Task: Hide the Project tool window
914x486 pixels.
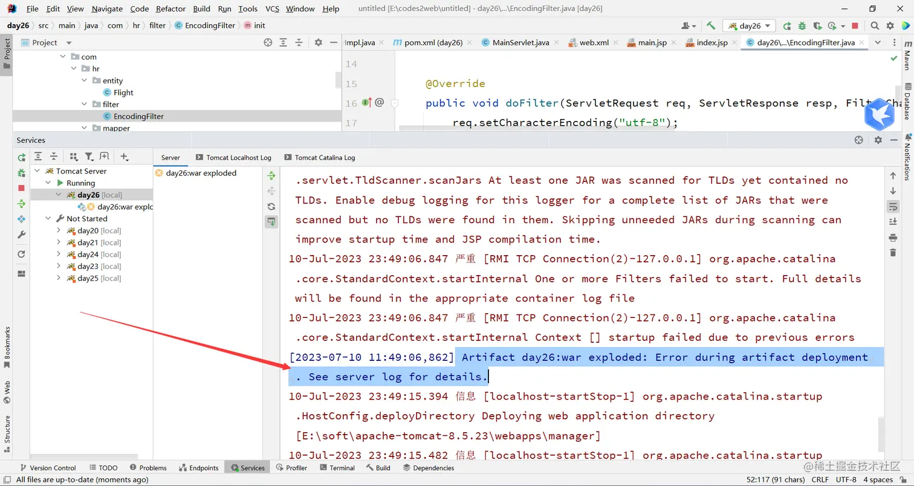Action: [333, 42]
